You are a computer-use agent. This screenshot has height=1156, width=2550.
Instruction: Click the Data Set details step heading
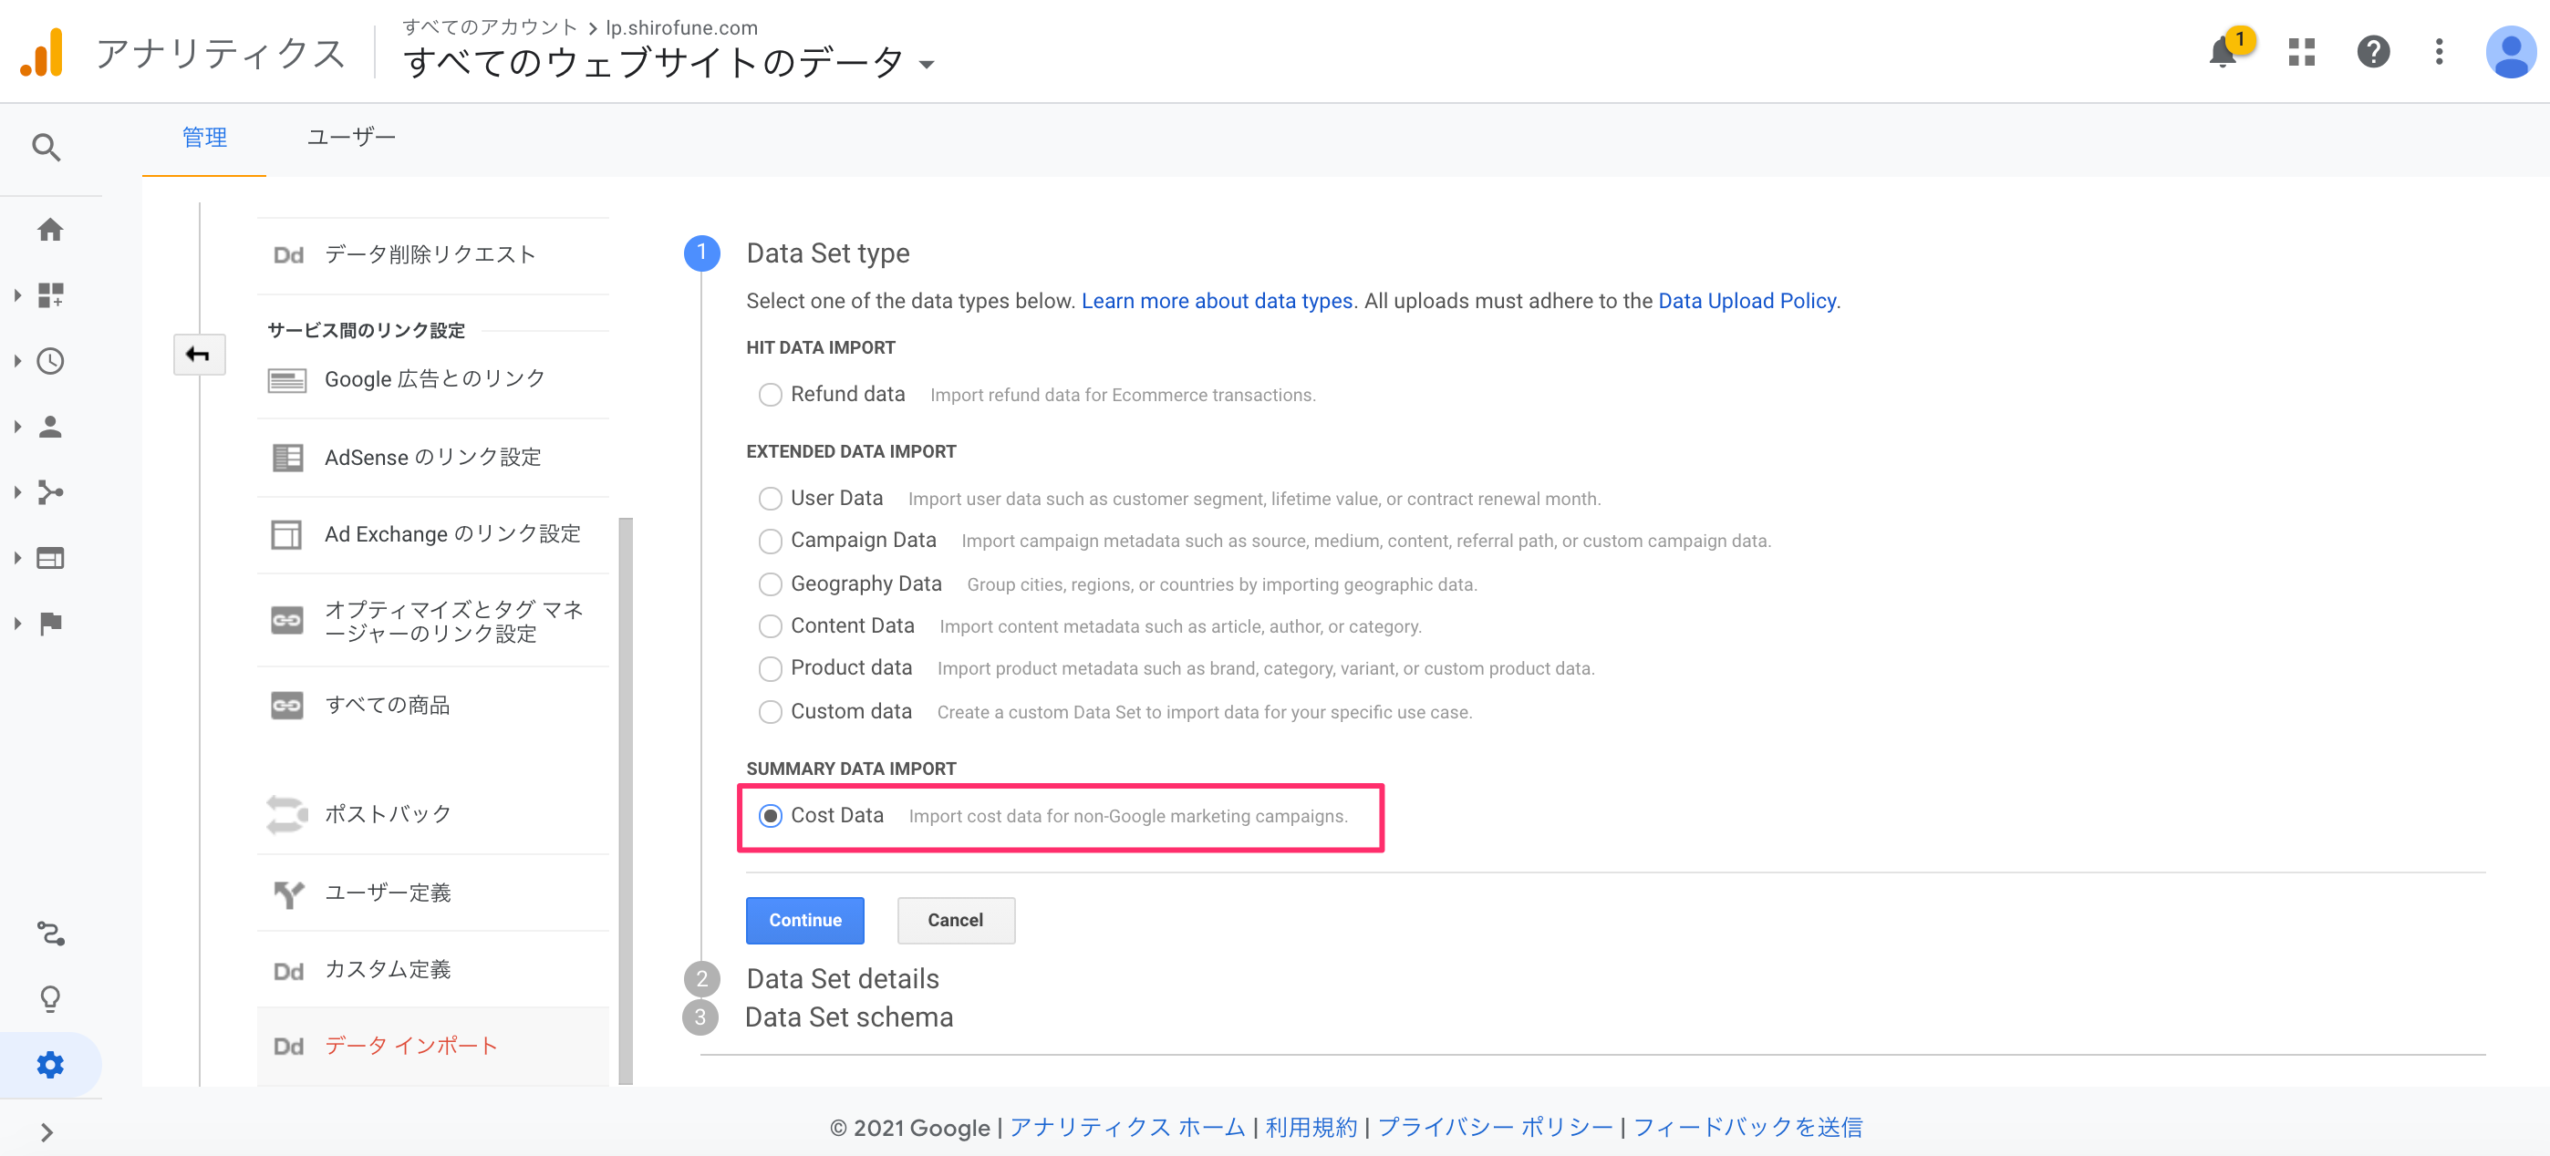[843, 978]
